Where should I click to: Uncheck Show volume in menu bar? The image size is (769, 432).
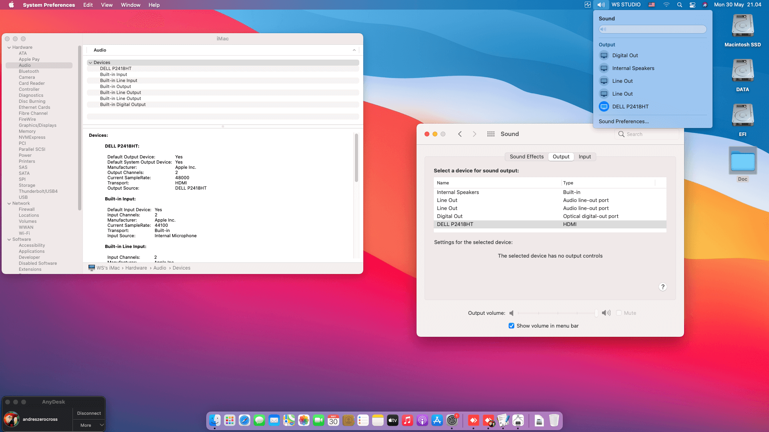[x=511, y=326]
